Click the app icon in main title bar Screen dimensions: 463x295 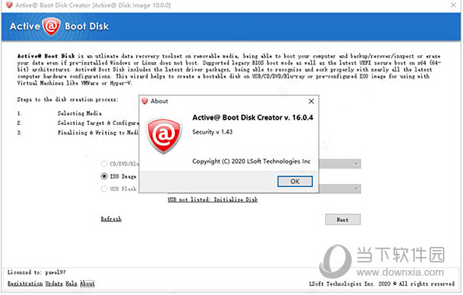(9, 5)
